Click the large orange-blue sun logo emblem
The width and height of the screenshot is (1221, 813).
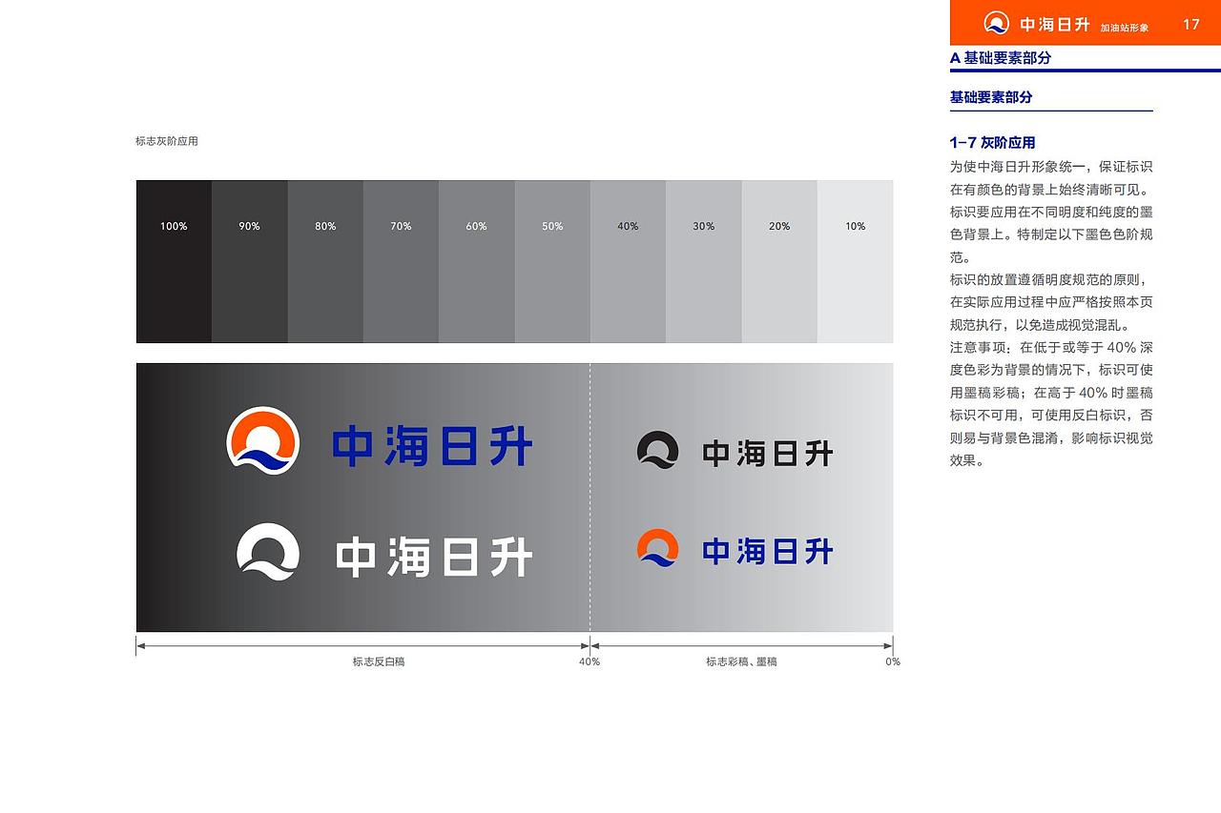tap(263, 440)
